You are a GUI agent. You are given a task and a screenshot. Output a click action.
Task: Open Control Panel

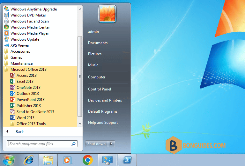coord(100,89)
